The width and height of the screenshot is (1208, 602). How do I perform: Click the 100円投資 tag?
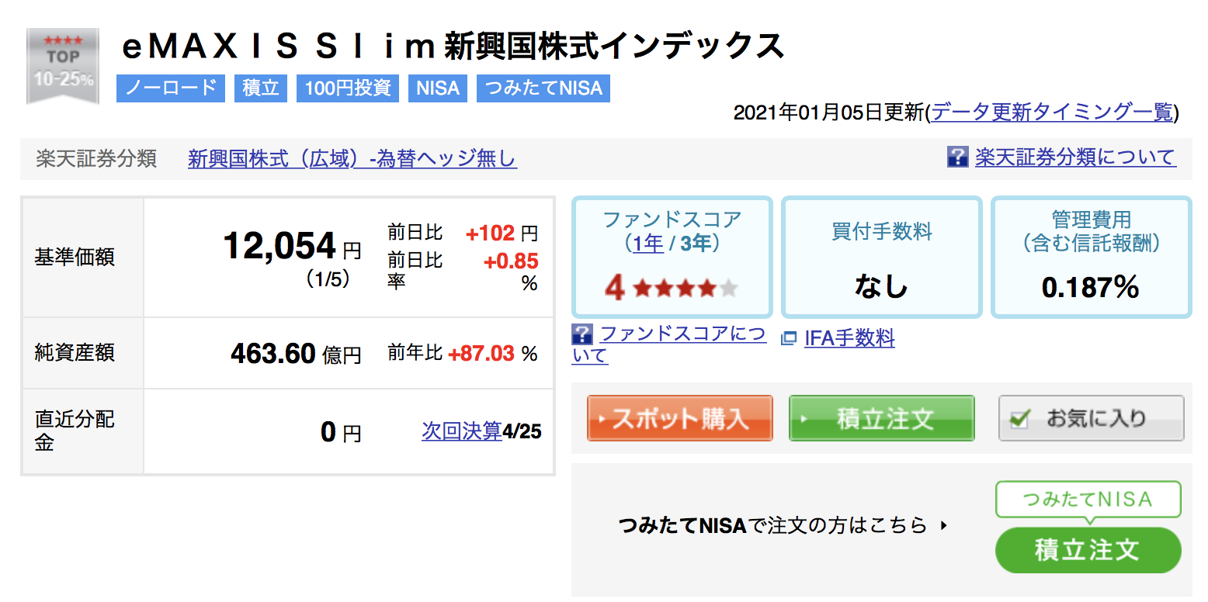tap(348, 88)
